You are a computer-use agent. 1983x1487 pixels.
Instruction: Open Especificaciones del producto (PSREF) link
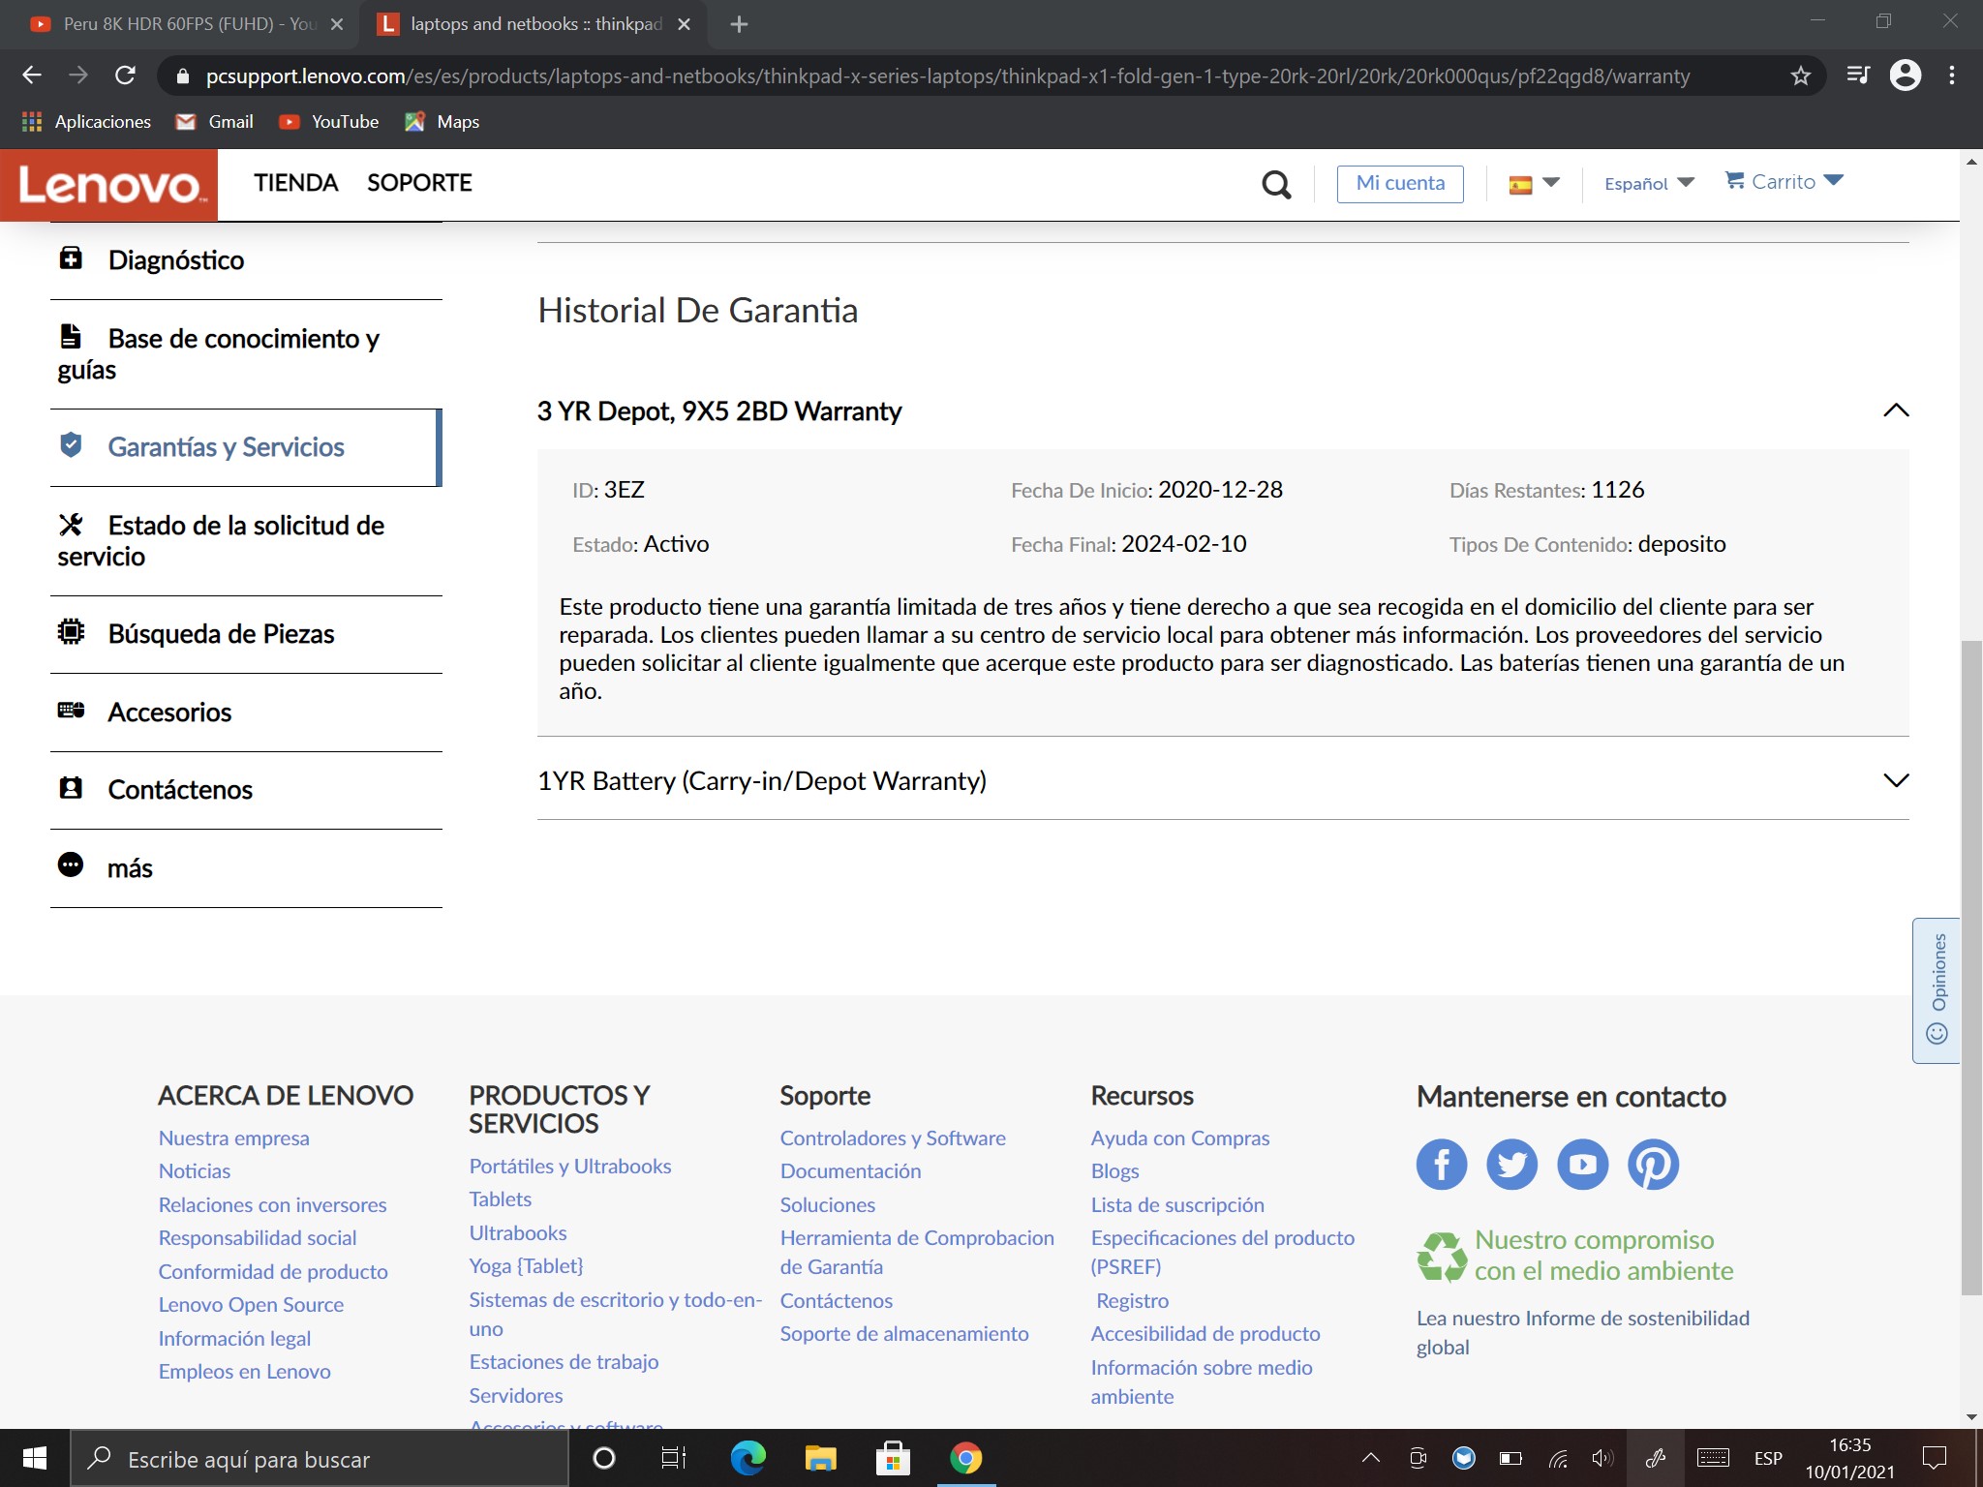click(x=1222, y=1253)
